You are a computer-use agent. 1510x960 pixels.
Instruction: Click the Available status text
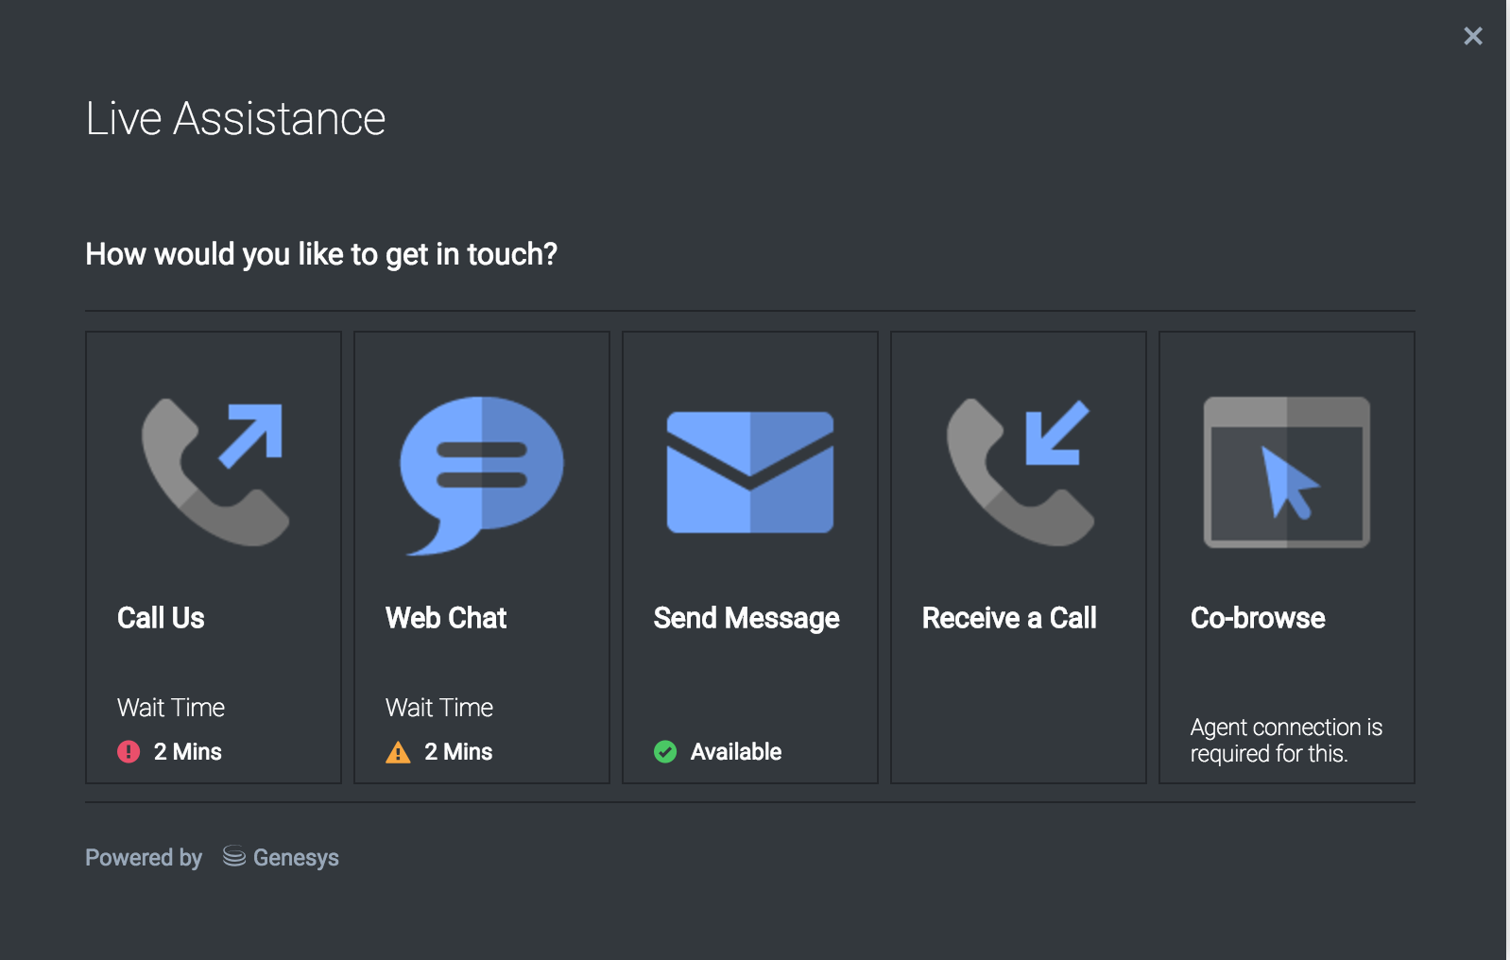coord(735,752)
